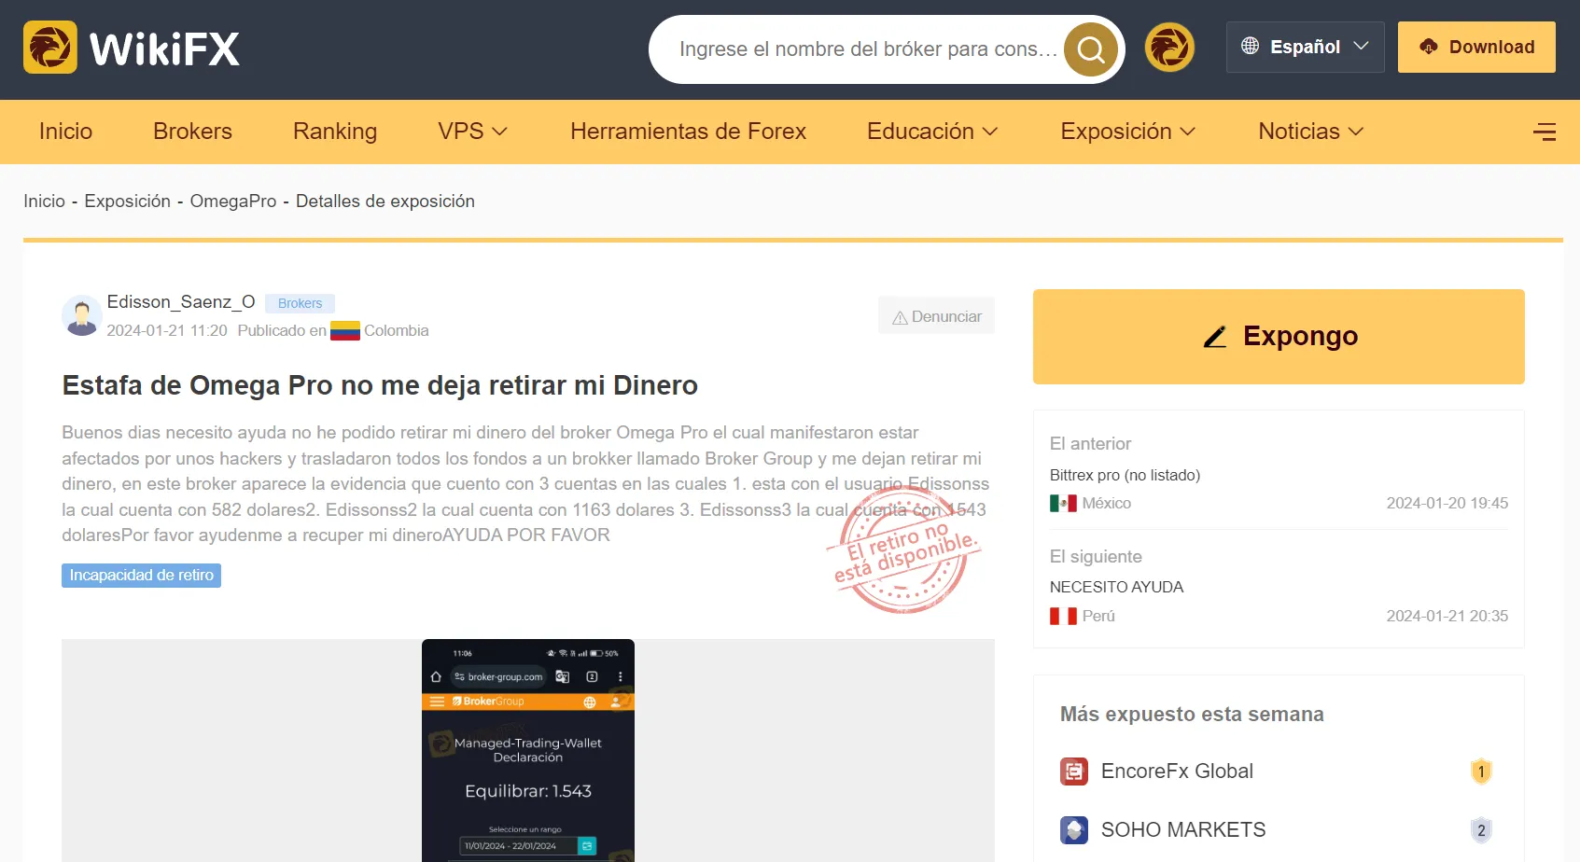The width and height of the screenshot is (1580, 862).
Task: Open previous post Bittrex pro (no listado)
Action: click(1125, 475)
